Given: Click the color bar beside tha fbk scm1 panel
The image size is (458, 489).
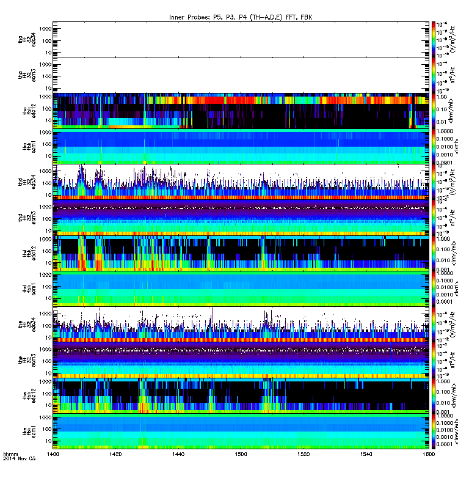Looking at the screenshot, I should [x=434, y=146].
